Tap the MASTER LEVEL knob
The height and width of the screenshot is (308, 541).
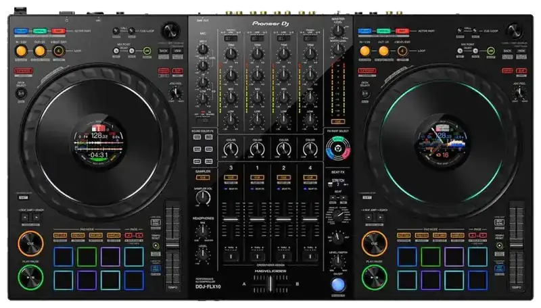338,30
